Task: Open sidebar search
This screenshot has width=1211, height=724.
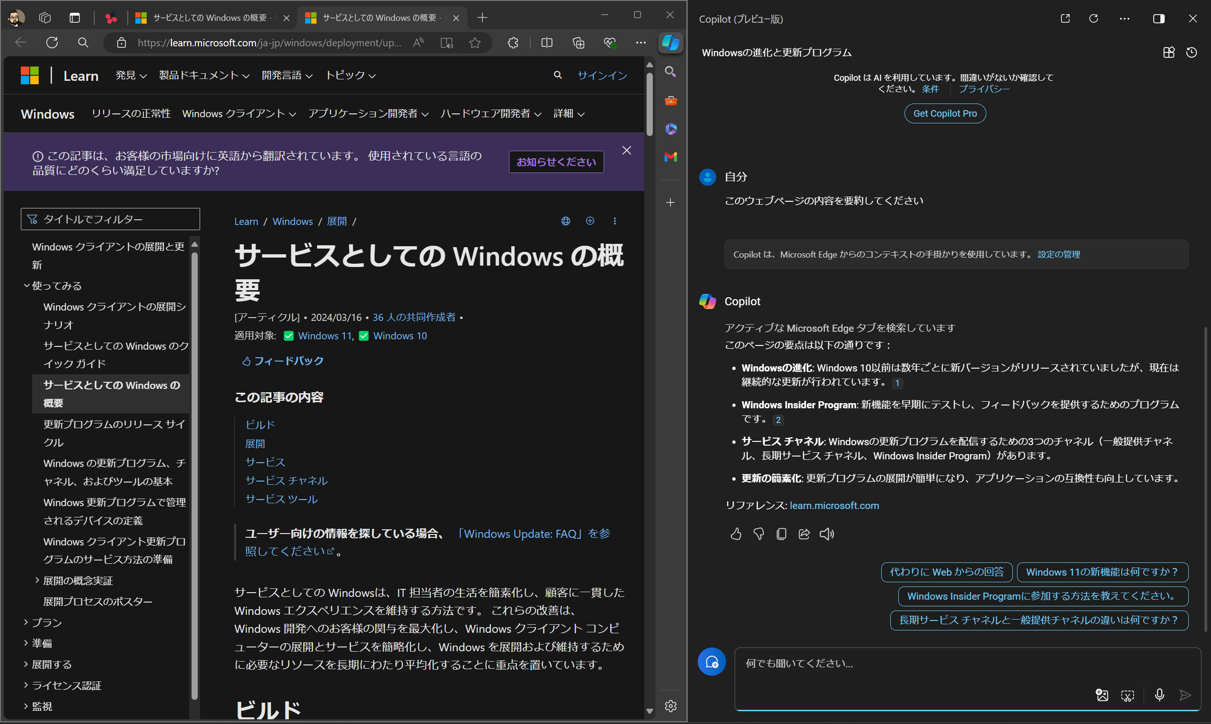Action: pyautogui.click(x=670, y=72)
